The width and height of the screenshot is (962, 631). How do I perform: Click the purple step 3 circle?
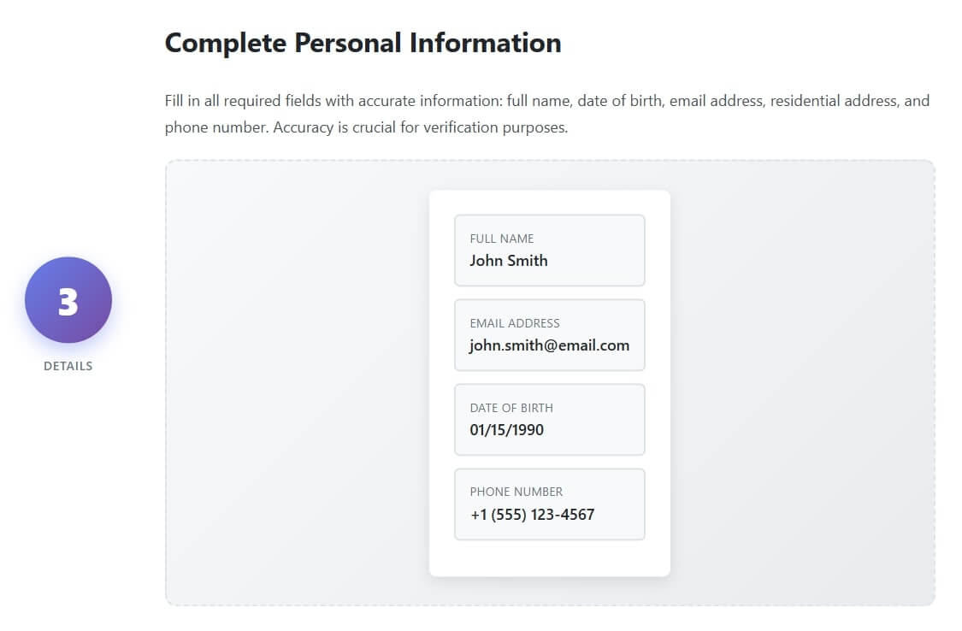coord(68,300)
